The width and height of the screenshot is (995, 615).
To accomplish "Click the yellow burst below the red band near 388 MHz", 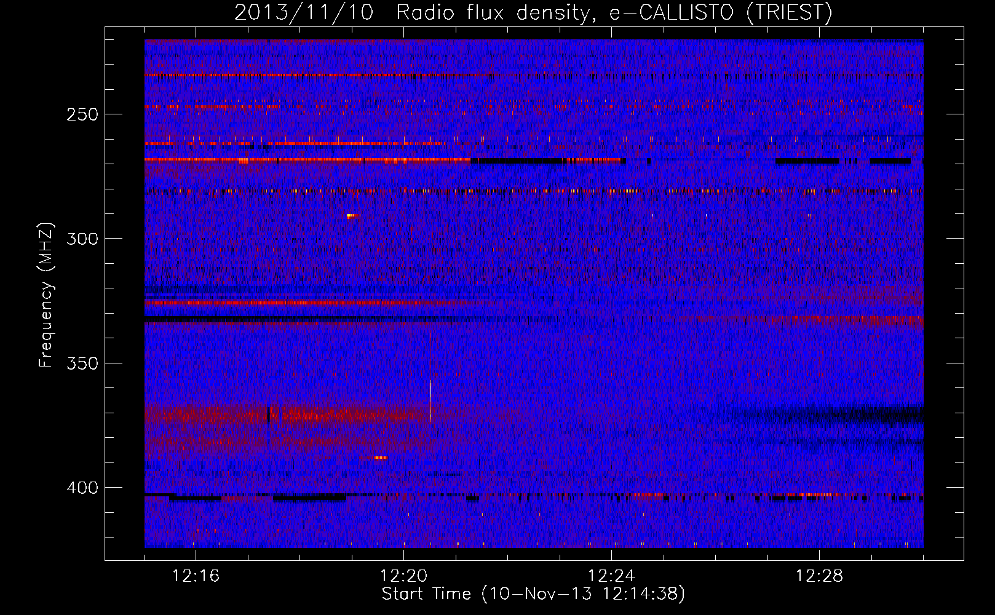I will [381, 458].
